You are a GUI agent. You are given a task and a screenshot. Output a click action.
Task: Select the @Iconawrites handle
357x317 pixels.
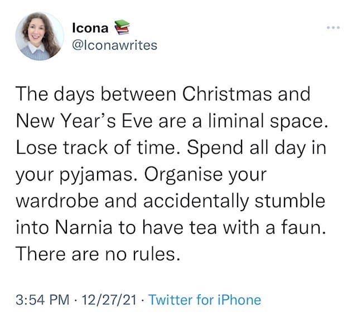115,45
